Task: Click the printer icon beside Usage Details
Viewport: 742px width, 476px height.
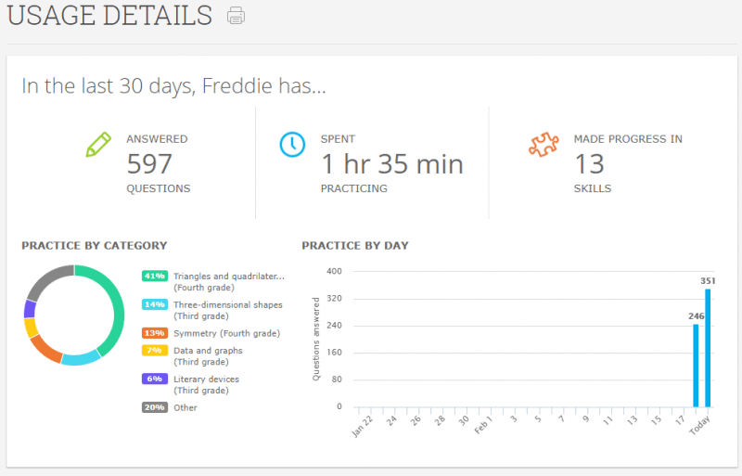Action: pyautogui.click(x=237, y=16)
